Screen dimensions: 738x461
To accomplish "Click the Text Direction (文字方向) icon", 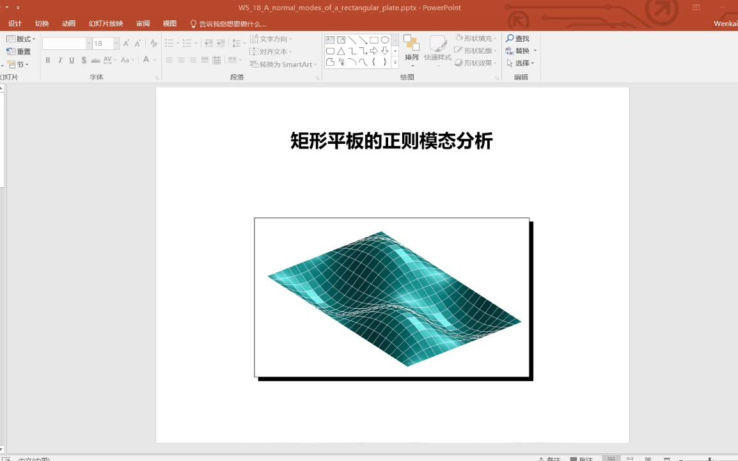I will click(x=271, y=39).
